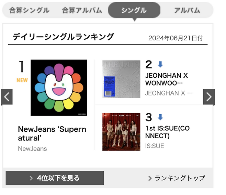
Task: Open NewJeans 'Supernatural' title link
Action: [x=52, y=134]
